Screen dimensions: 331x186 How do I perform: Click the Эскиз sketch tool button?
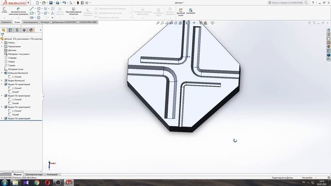pyautogui.click(x=4, y=10)
